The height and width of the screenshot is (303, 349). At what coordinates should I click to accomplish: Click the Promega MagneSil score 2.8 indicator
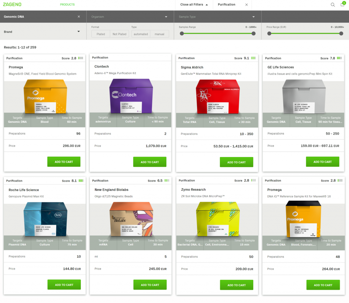tap(72, 58)
